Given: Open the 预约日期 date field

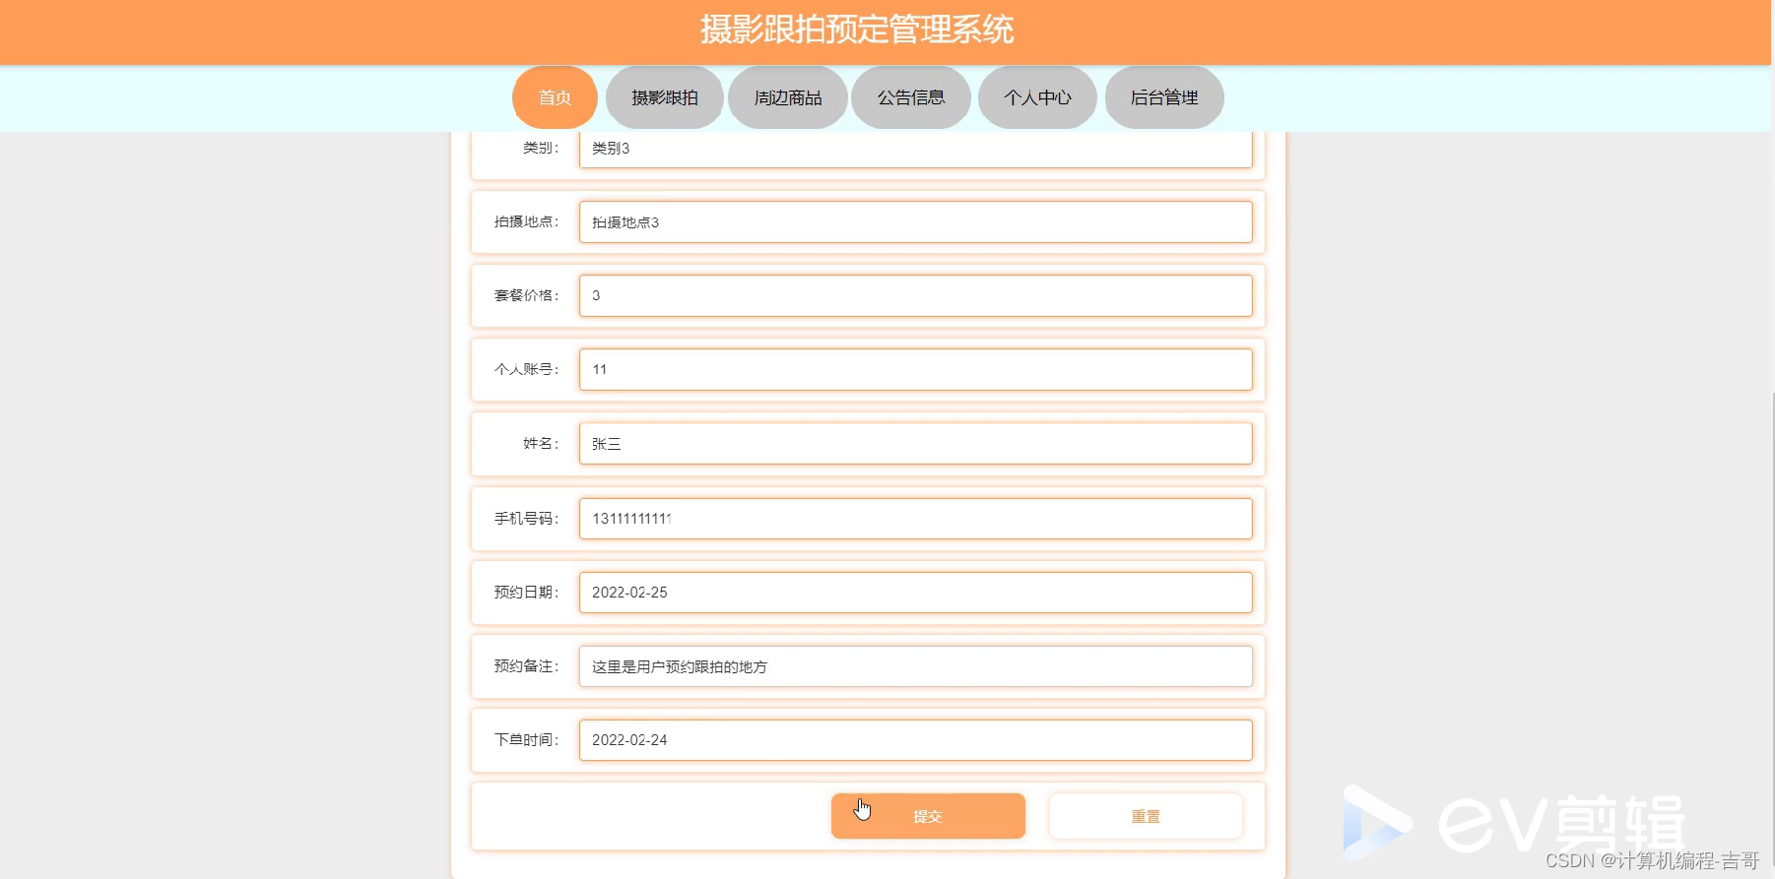Looking at the screenshot, I should pyautogui.click(x=914, y=592).
